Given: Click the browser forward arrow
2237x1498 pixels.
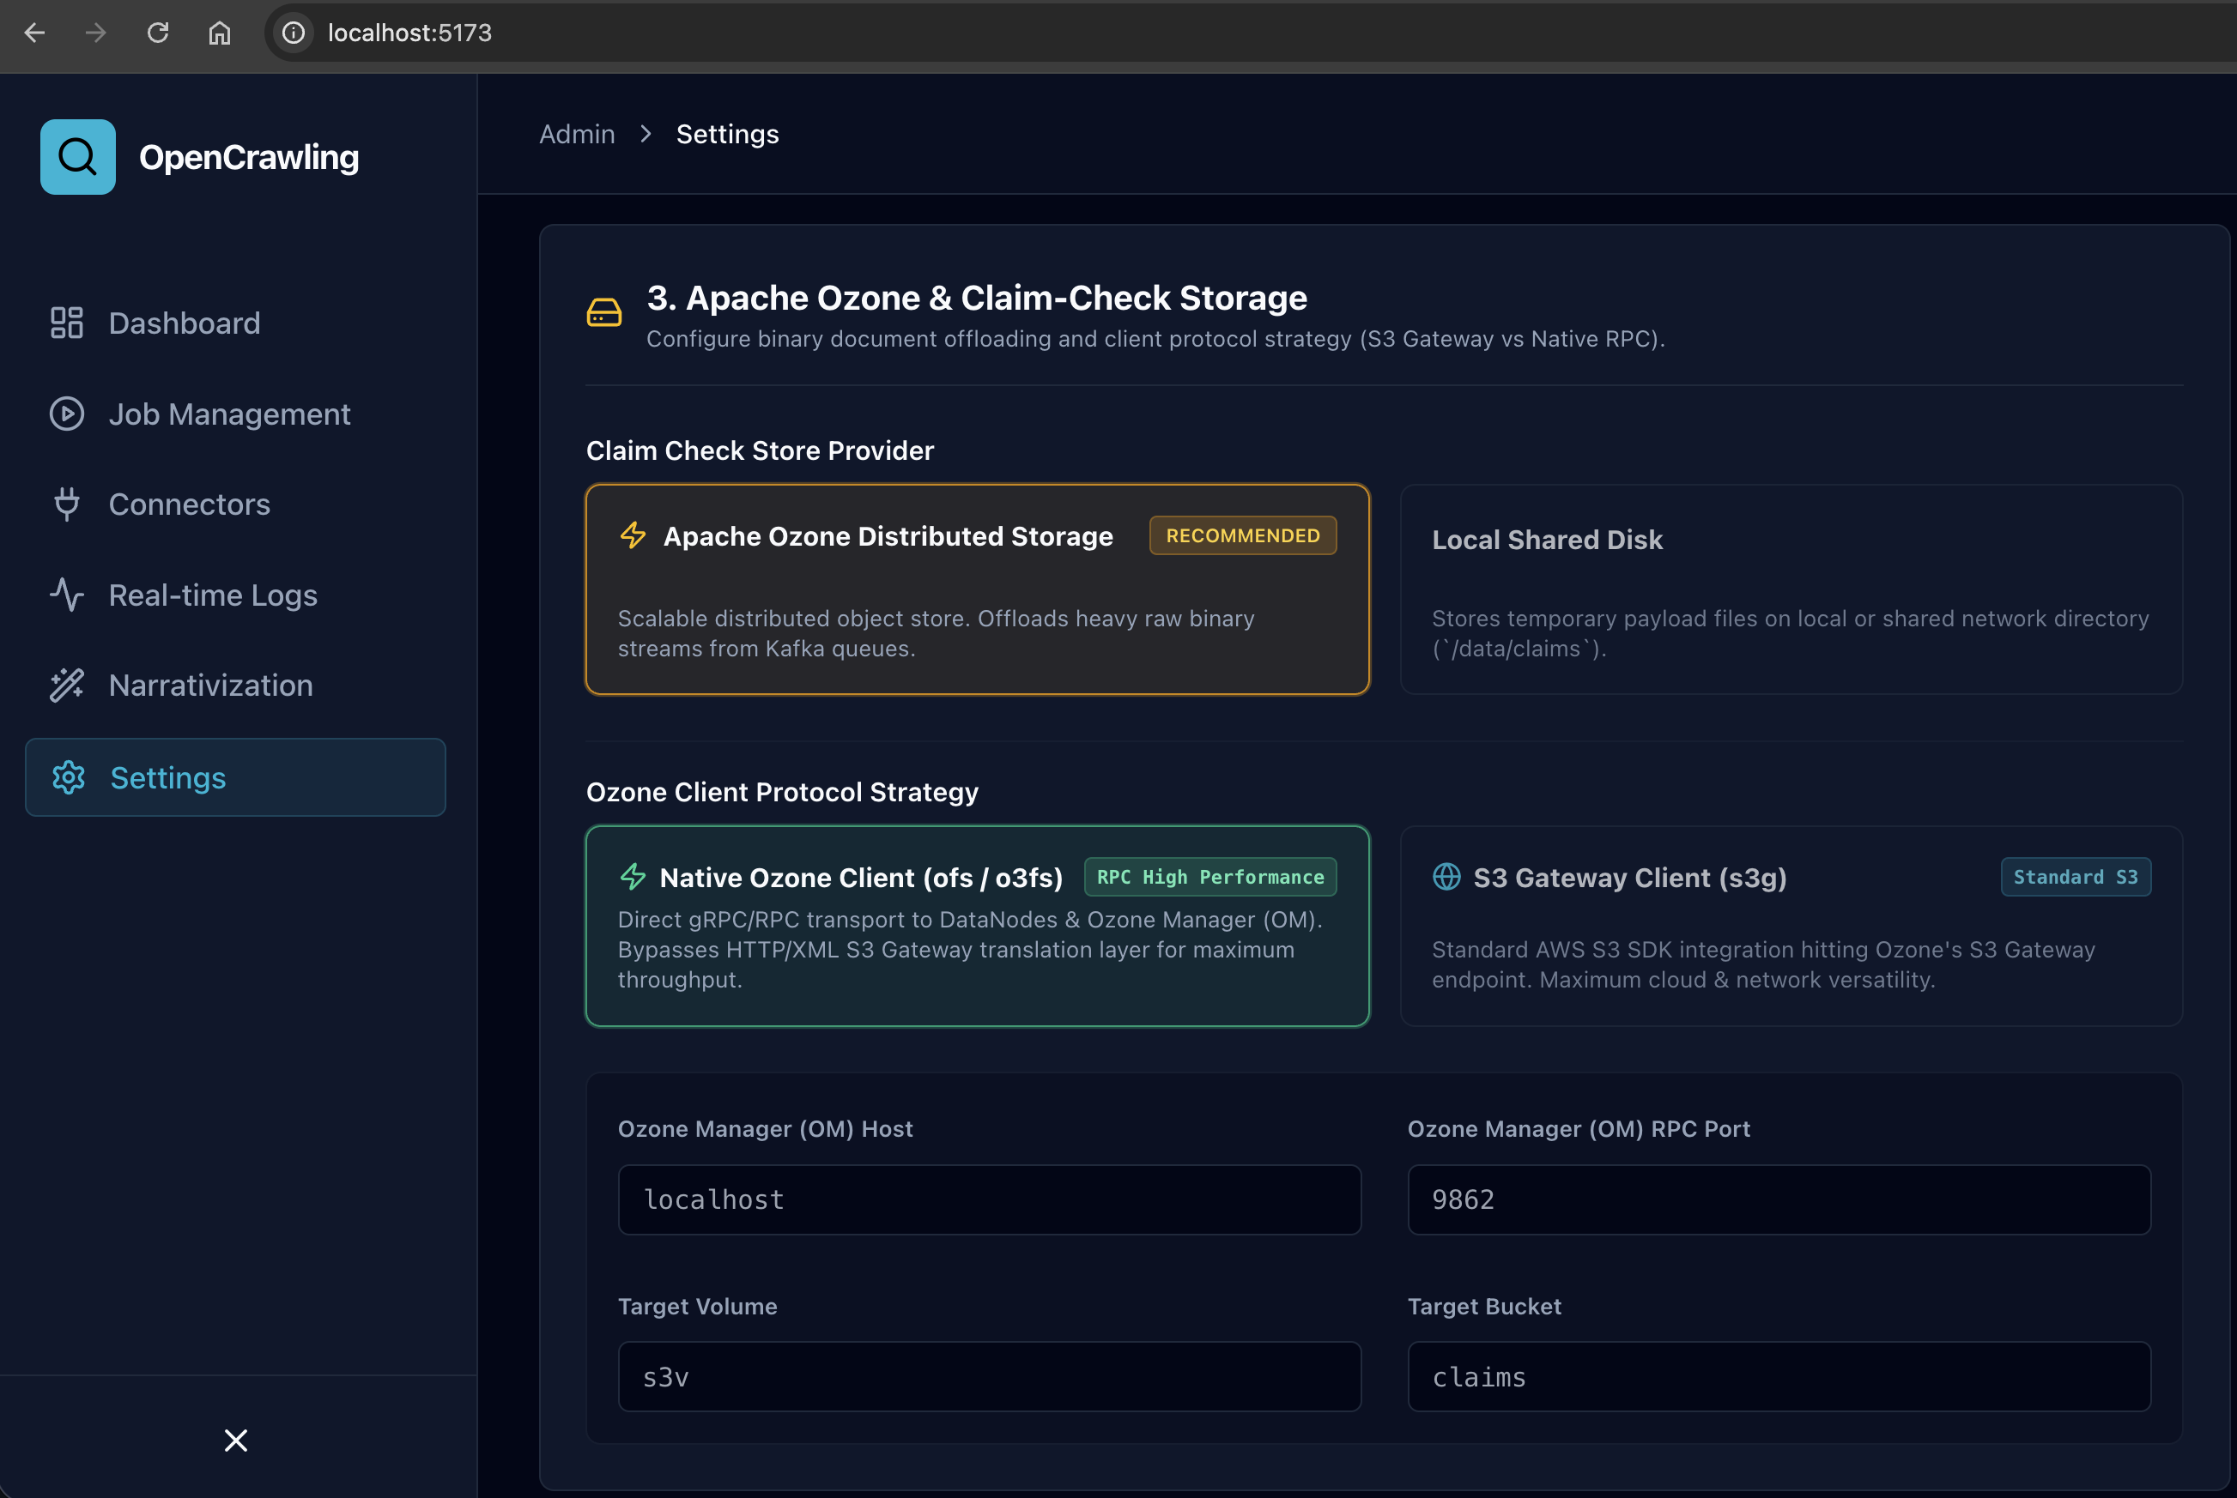Looking at the screenshot, I should click(95, 33).
